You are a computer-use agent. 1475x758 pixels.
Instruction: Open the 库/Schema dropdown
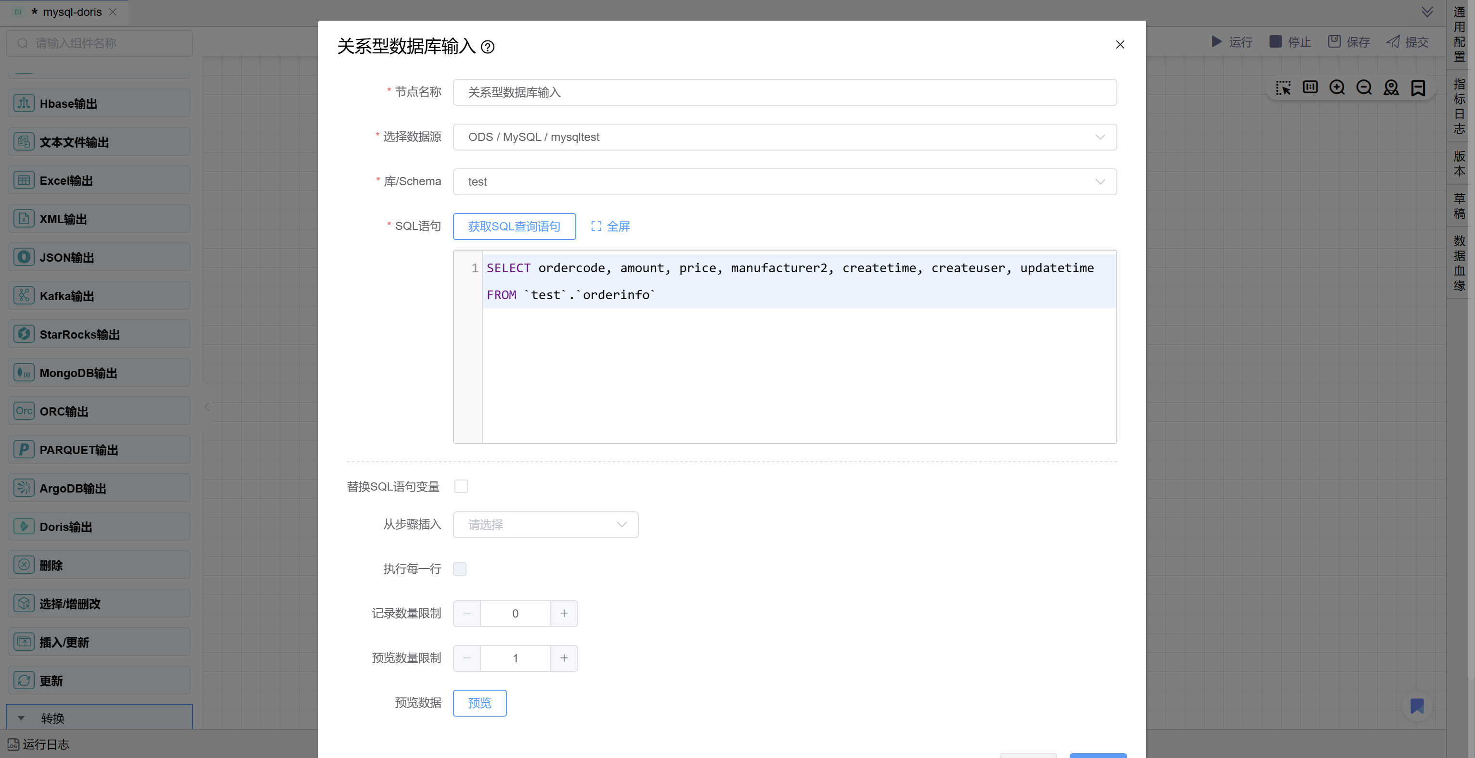784,182
